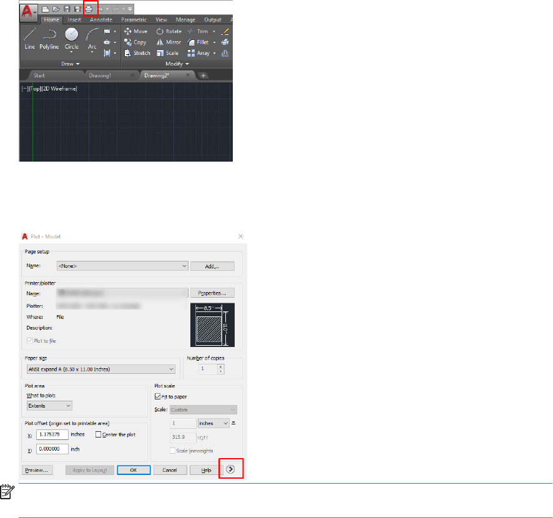Click the Redo arrow icon

[x=115, y=9]
